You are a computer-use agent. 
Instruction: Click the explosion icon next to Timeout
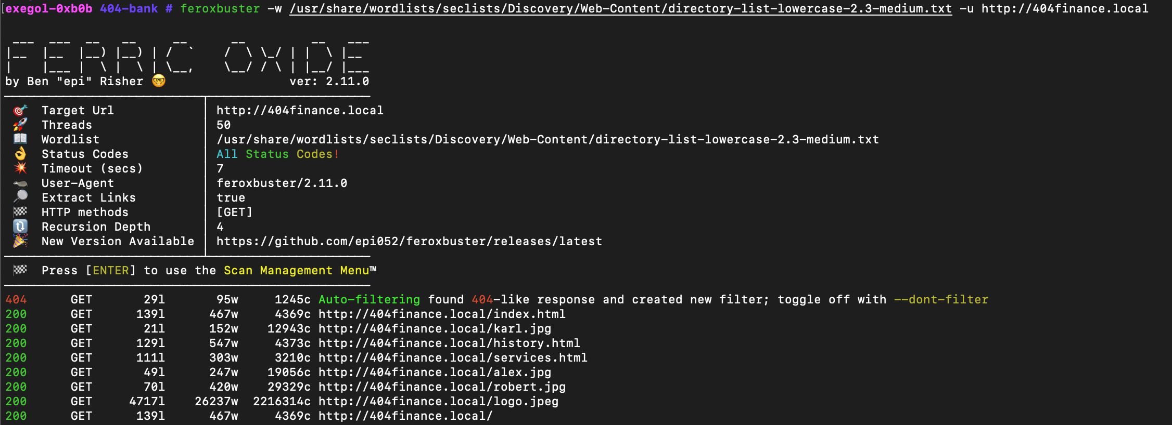(x=20, y=168)
